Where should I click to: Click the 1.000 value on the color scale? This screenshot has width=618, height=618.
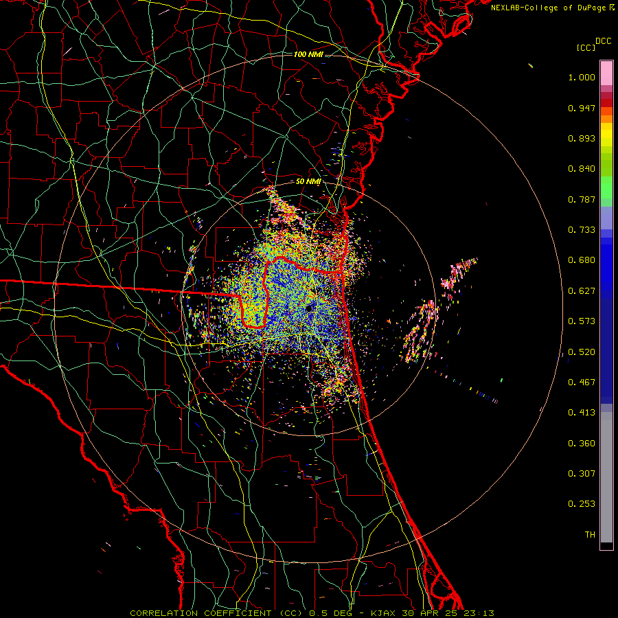tap(582, 77)
